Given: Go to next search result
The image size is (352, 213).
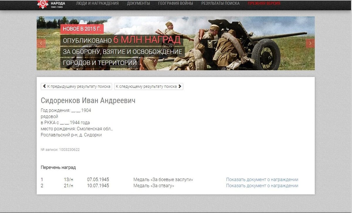Looking at the screenshot, I should click(149, 86).
